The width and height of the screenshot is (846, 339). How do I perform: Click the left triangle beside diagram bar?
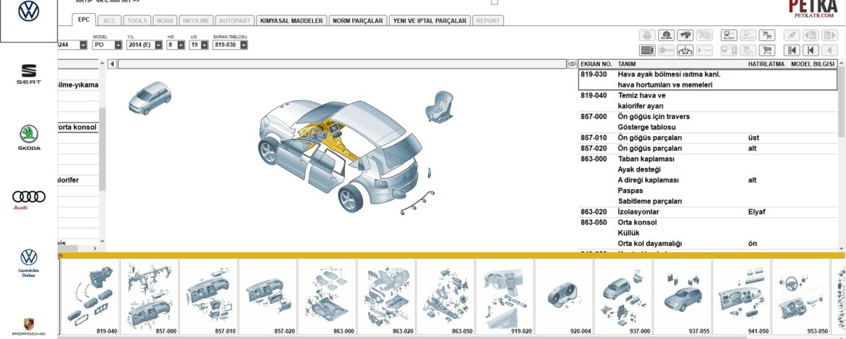pos(112,64)
